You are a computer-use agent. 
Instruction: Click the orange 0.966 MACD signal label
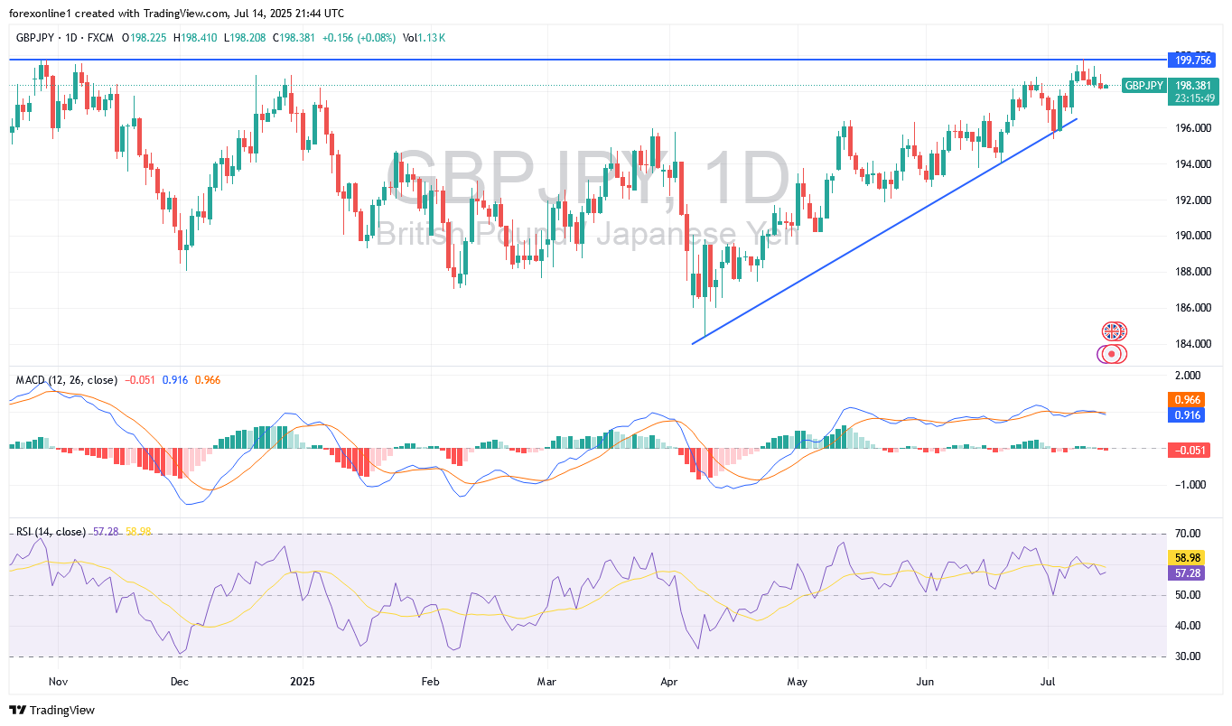tap(1187, 399)
